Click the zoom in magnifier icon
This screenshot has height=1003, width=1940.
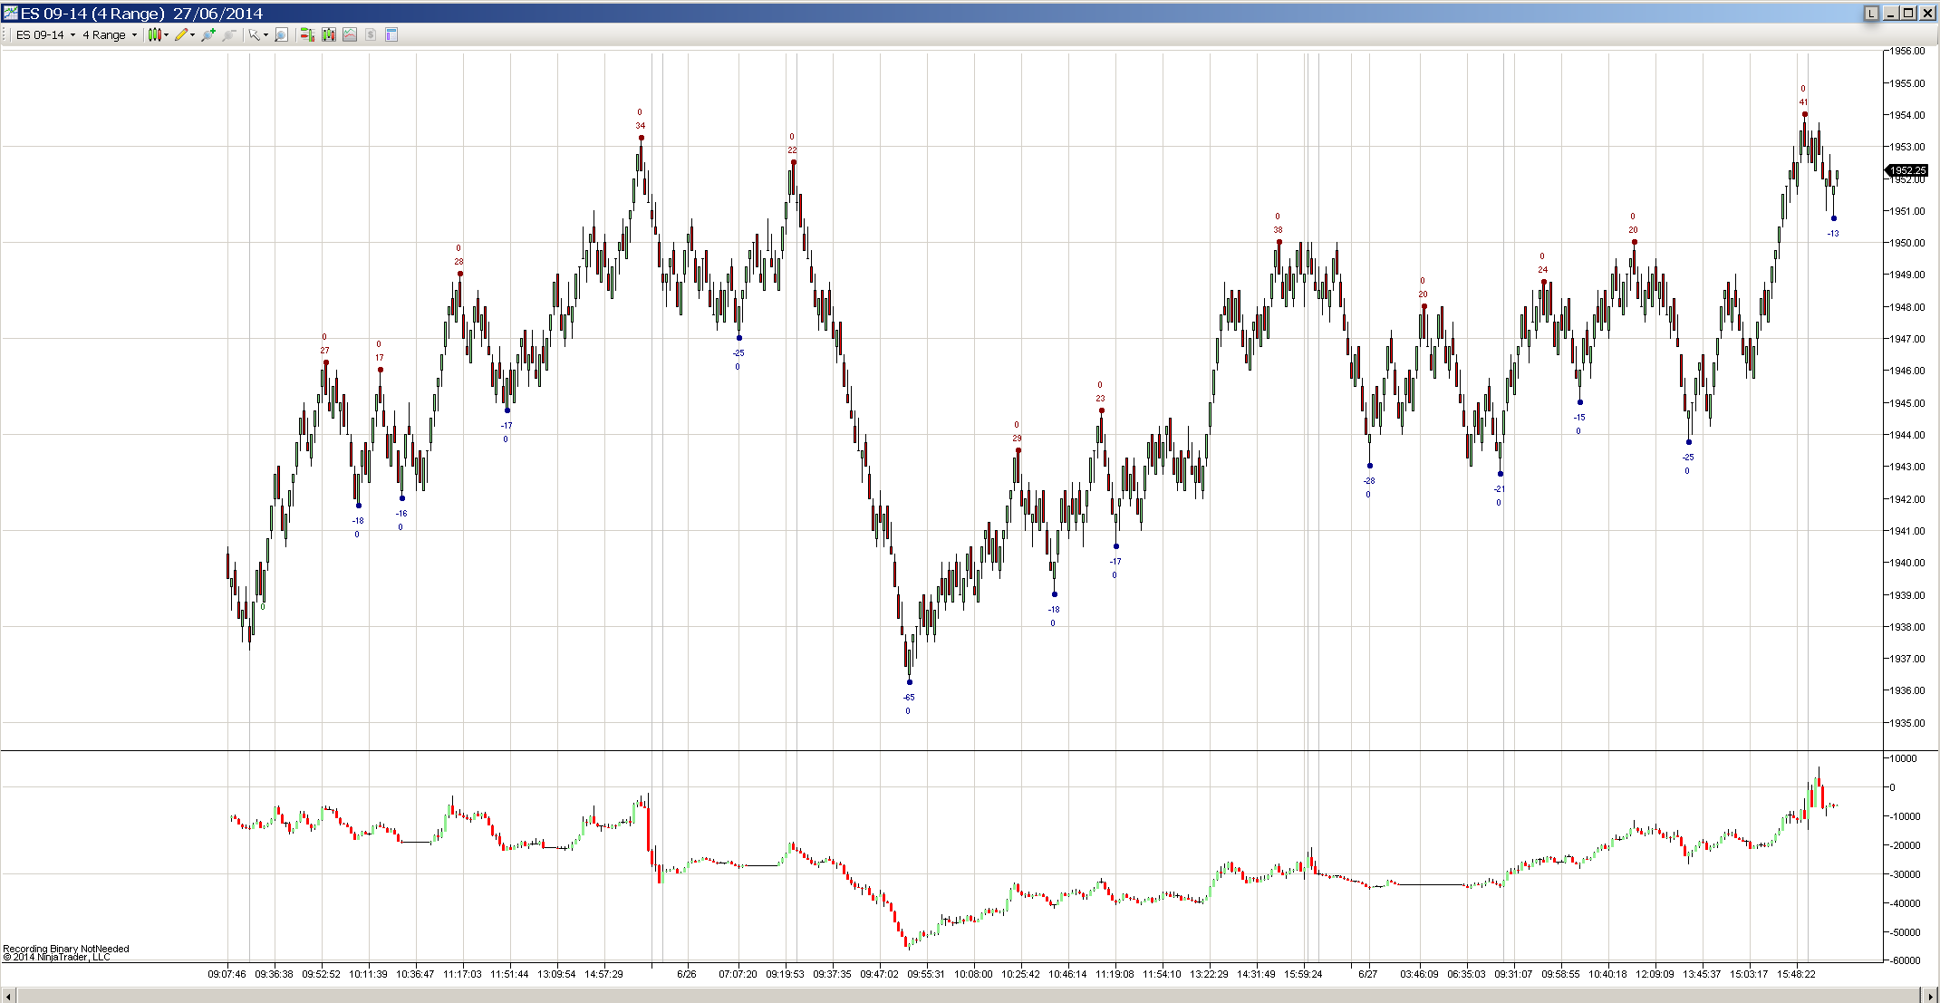coord(208,34)
